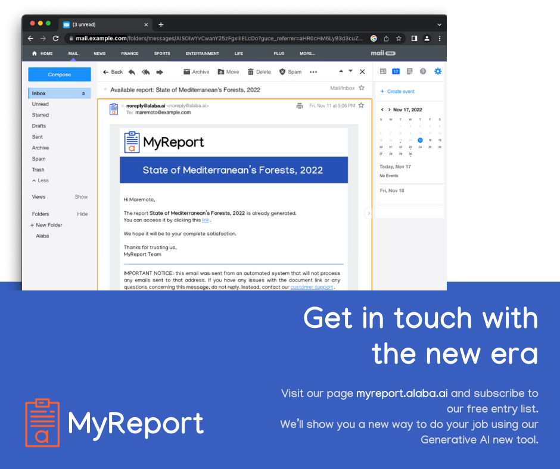The width and height of the screenshot is (560, 469).
Task: Toggle star beside the Nov 11 timestamp
Action: (x=361, y=106)
